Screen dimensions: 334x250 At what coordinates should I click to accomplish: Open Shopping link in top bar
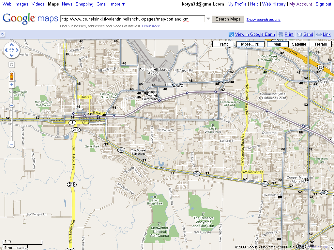coord(84,4)
